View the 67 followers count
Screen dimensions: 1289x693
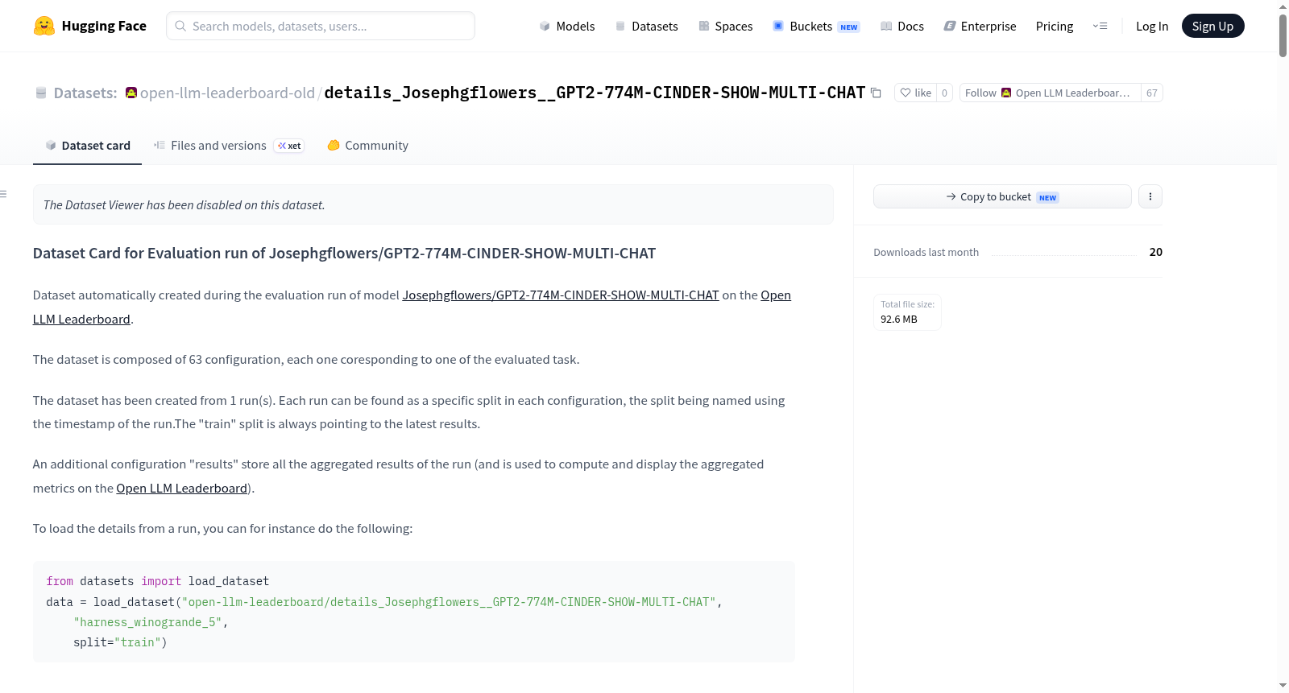pyautogui.click(x=1152, y=93)
